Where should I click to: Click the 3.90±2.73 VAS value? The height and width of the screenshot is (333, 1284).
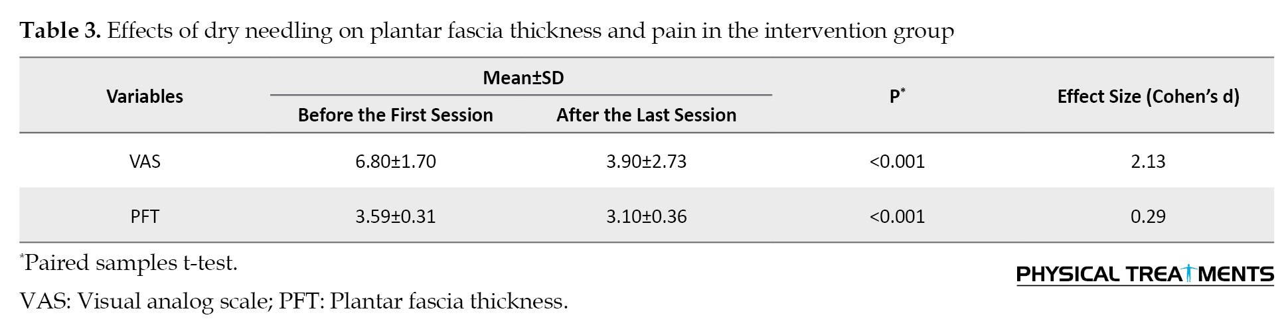point(647,161)
